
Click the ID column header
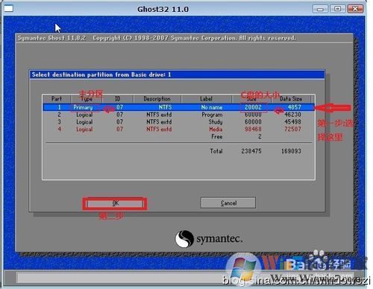coord(118,99)
